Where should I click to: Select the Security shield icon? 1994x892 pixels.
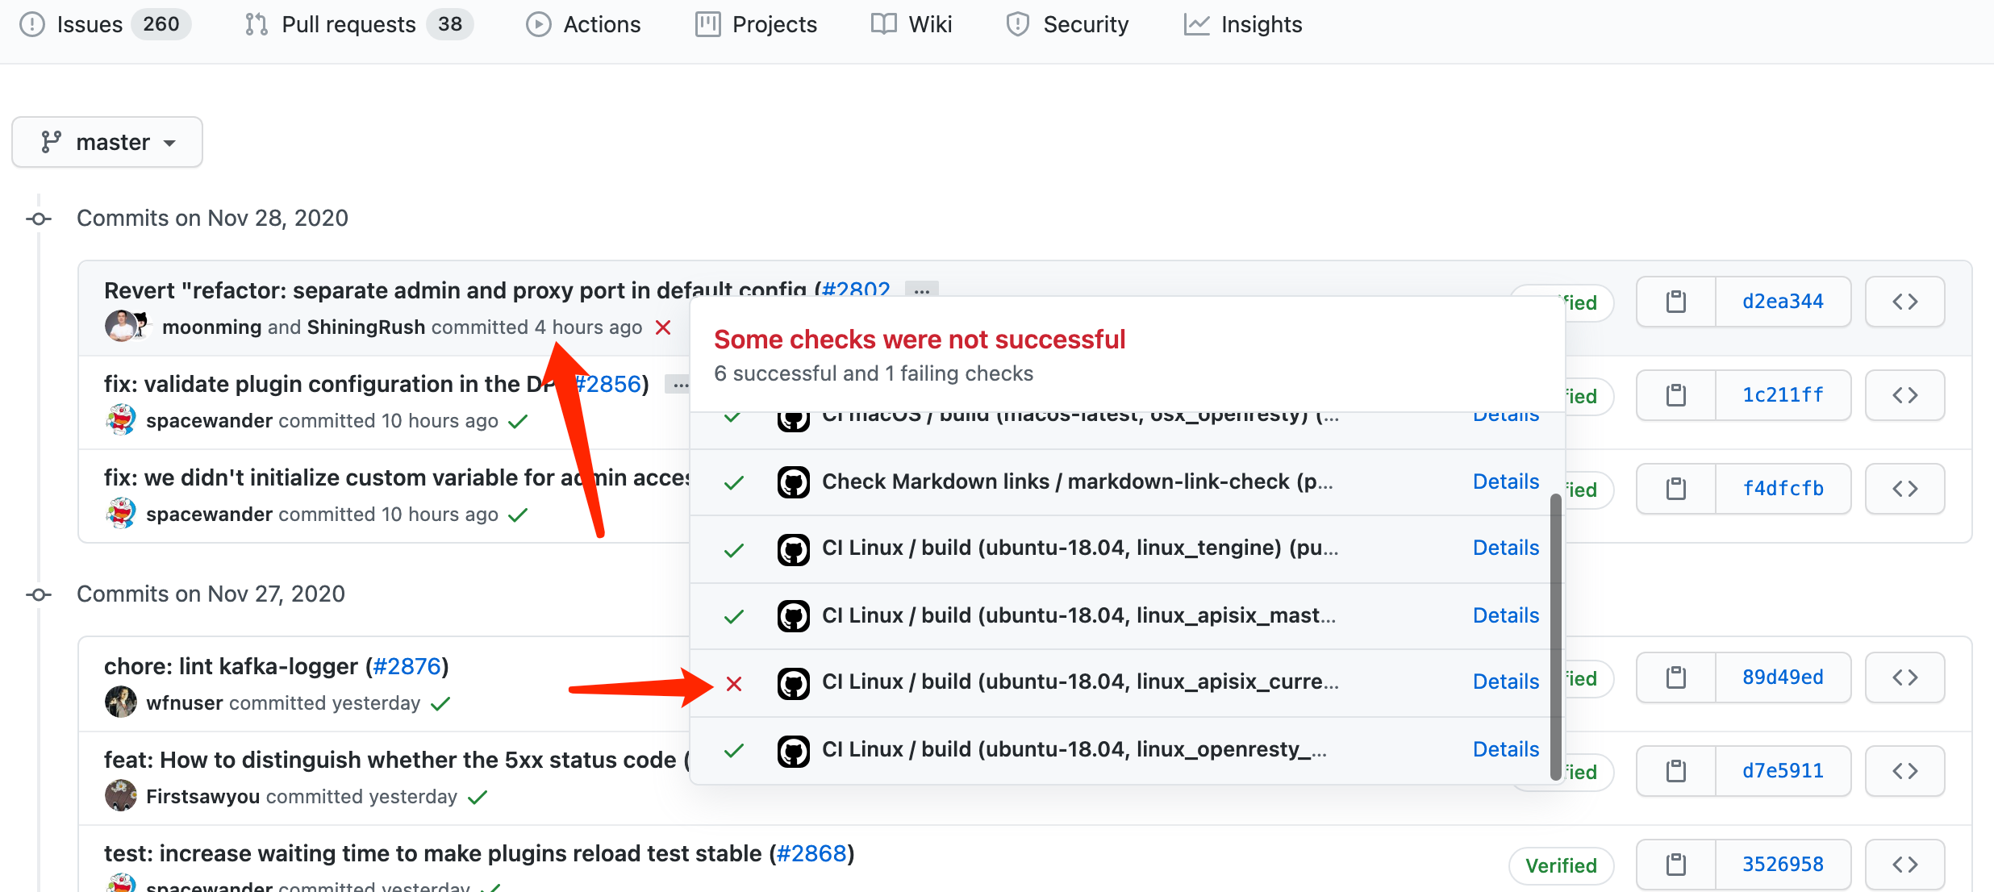tap(1017, 24)
